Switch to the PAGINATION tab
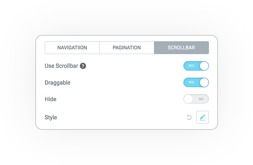The image size is (253, 165). (126, 48)
